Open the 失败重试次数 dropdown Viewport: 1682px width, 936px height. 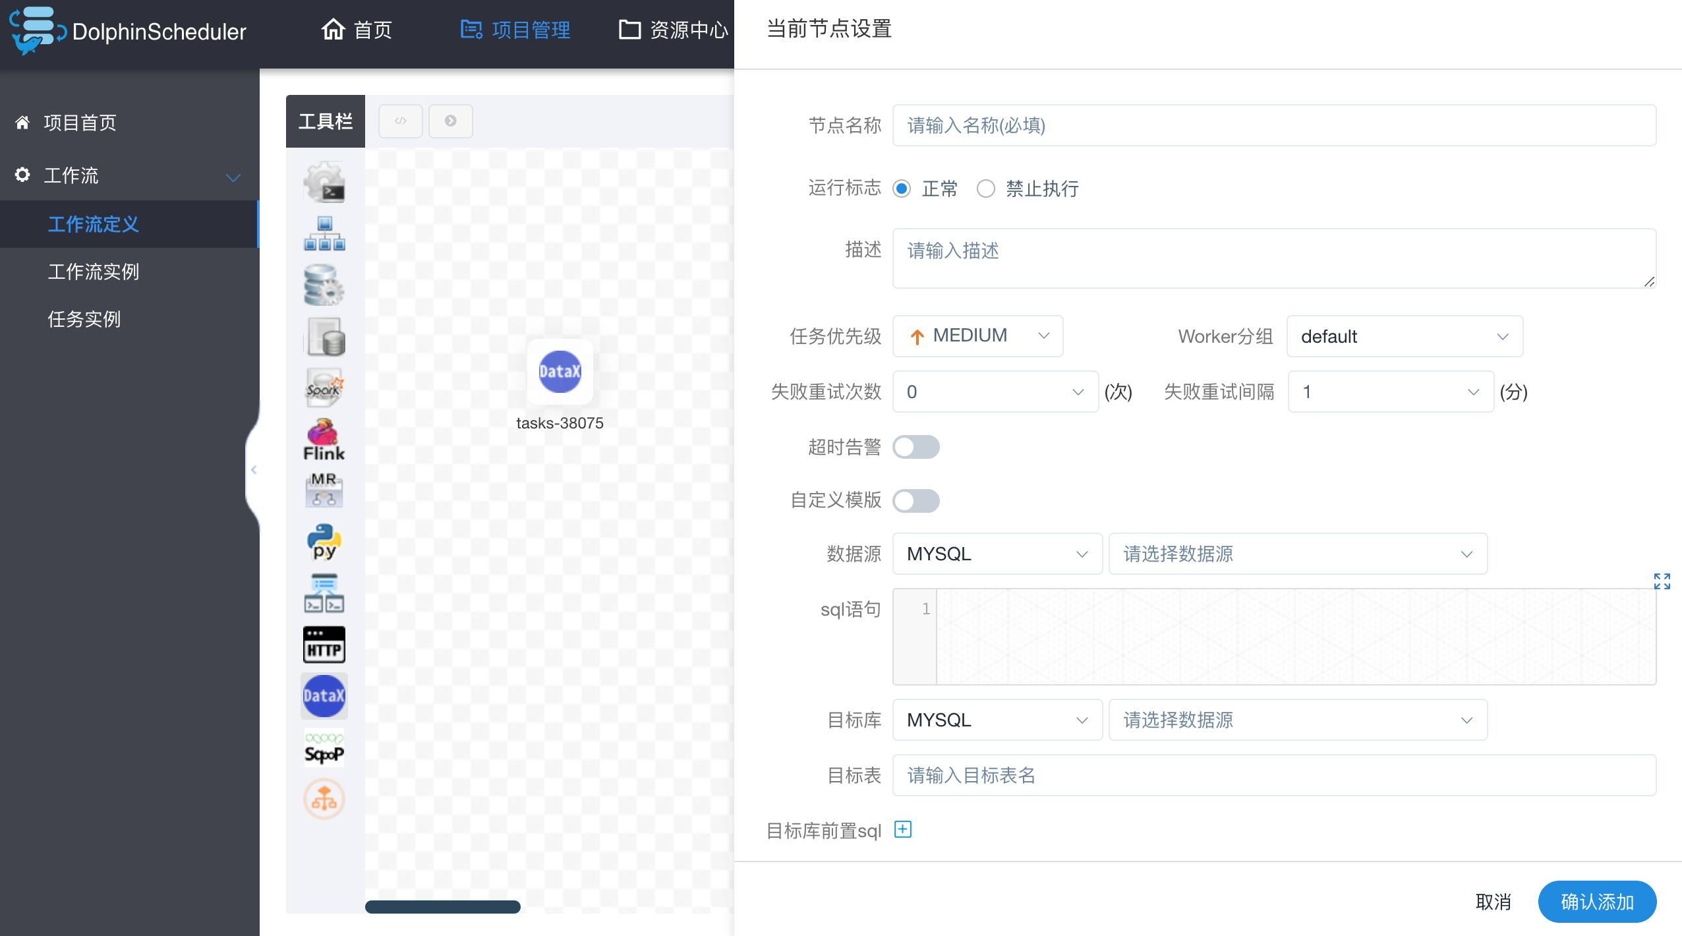(x=995, y=392)
